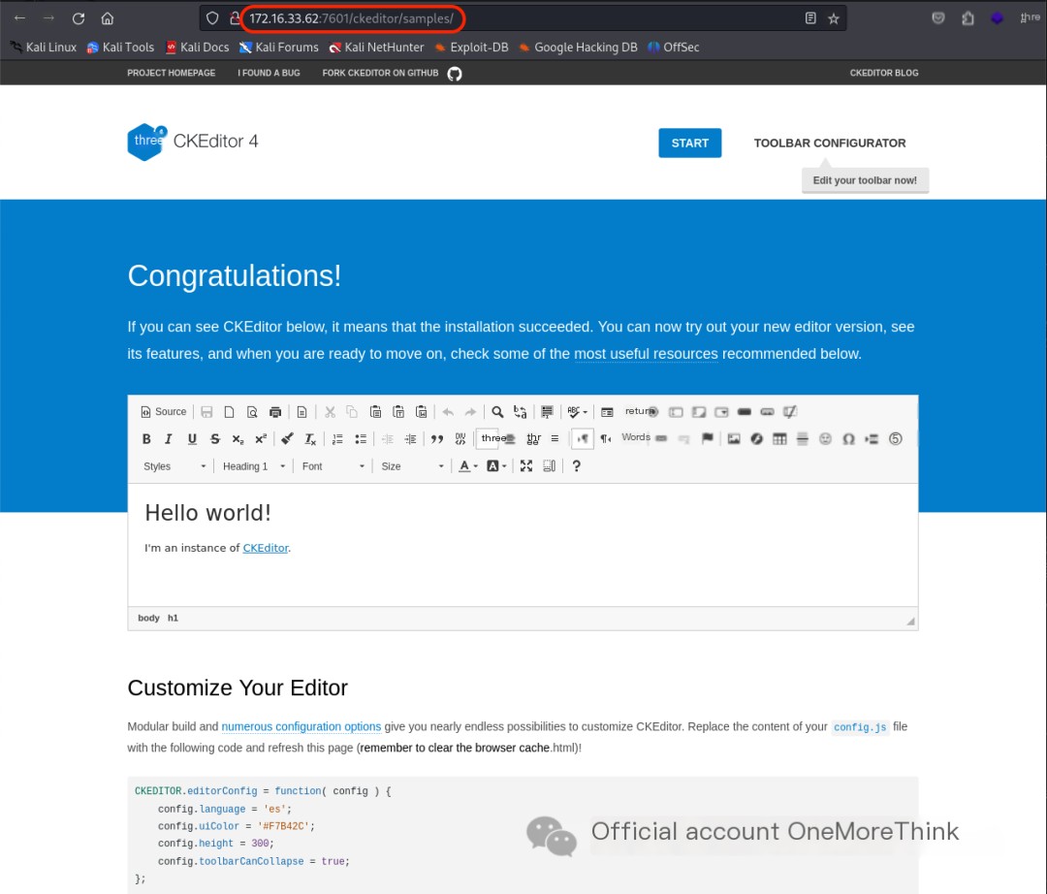
Task: Open the document Preview tool
Action: click(x=252, y=412)
